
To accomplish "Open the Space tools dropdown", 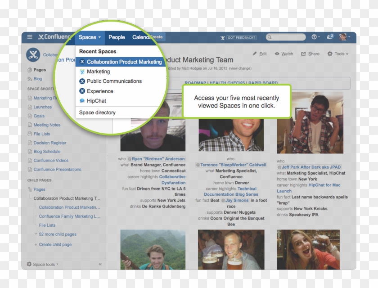I will tap(43, 265).
